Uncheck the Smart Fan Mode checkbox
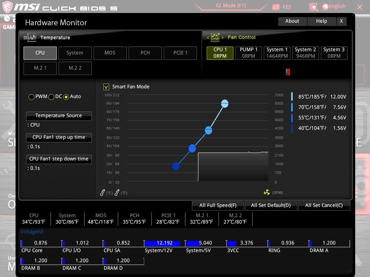This screenshot has height=277, width=370. [106, 87]
